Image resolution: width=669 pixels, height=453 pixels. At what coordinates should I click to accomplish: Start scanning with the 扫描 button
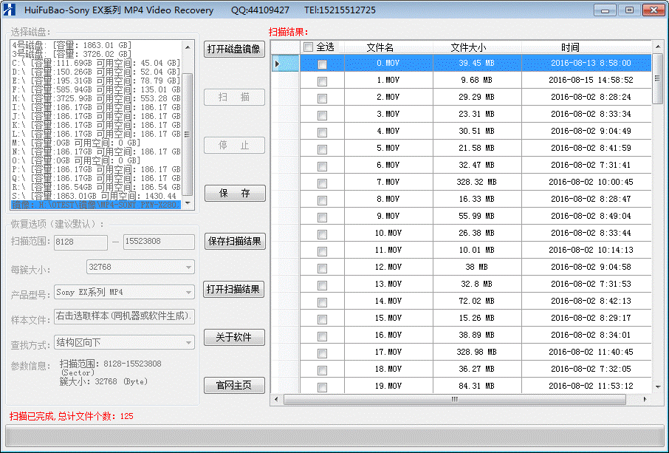(234, 98)
